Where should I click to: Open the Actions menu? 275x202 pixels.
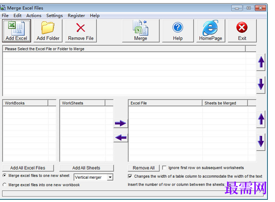(34, 16)
